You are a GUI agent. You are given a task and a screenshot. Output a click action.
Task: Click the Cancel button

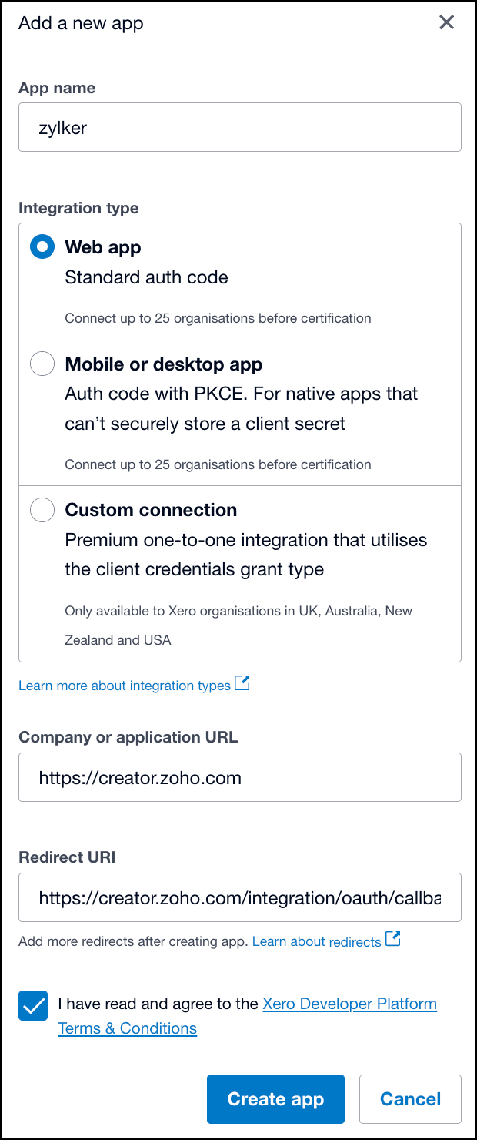pyautogui.click(x=410, y=1099)
